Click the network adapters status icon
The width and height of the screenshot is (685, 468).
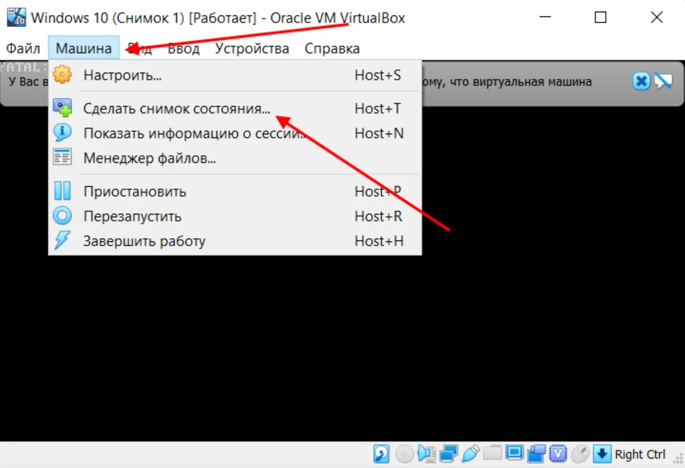[x=449, y=454]
